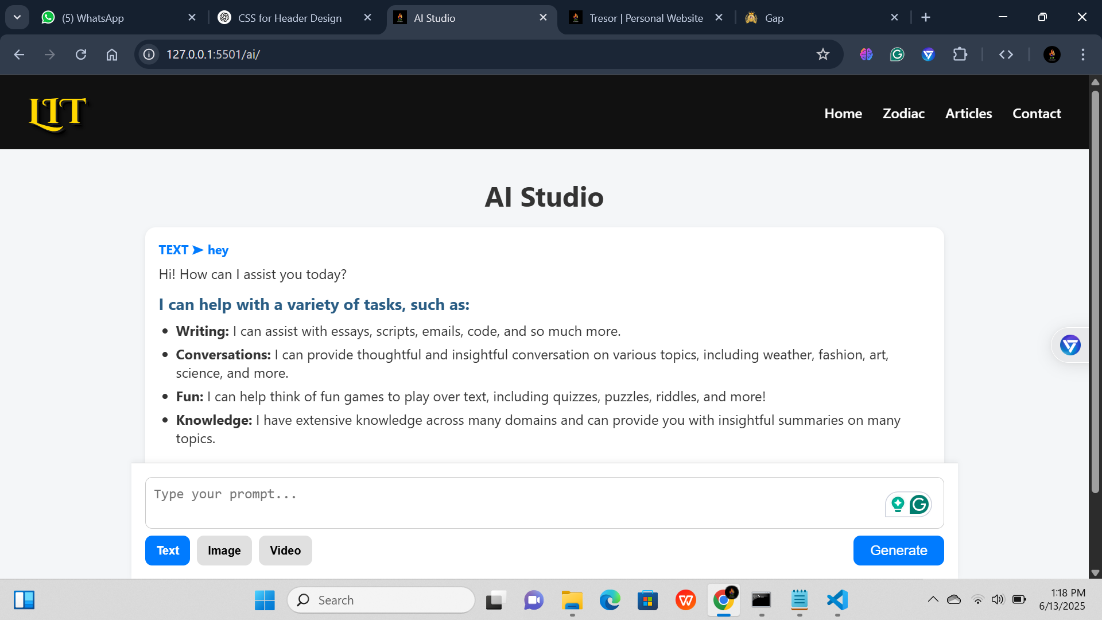Show hidden system tray icons
1102x620 pixels.
pos(933,599)
